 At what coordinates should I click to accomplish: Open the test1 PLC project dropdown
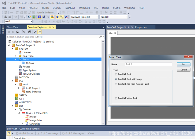[x=19, y=21]
